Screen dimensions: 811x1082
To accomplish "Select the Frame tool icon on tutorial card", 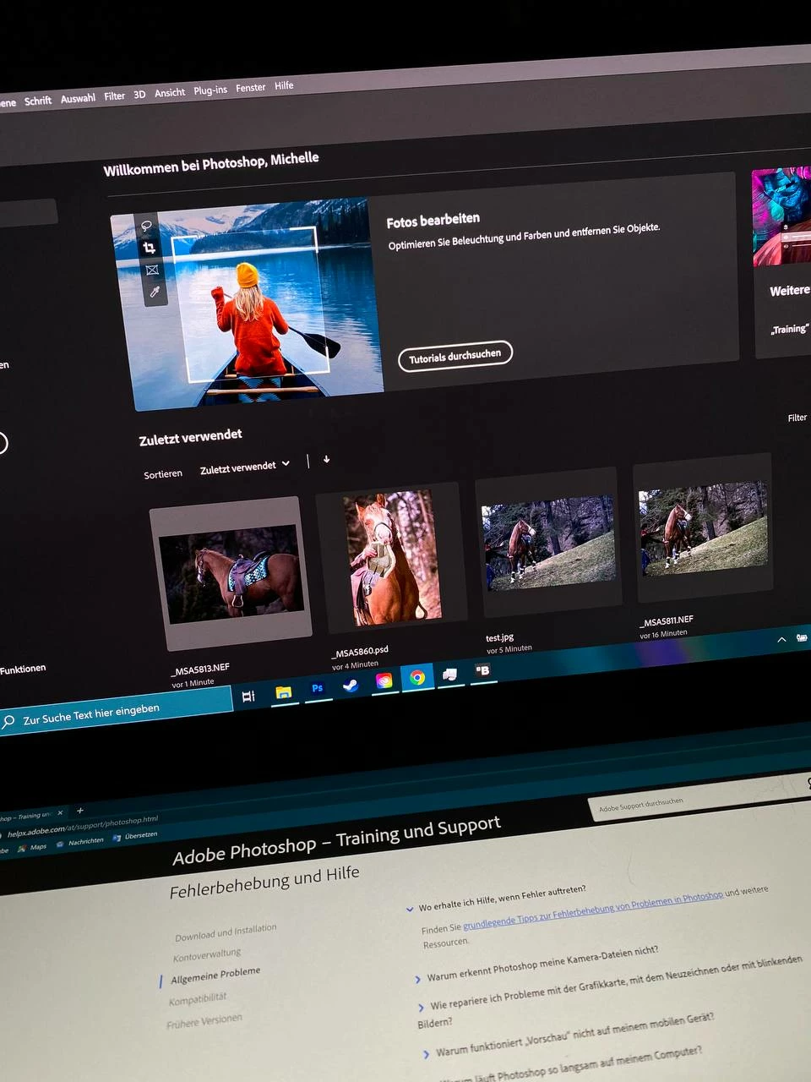I will [x=152, y=270].
